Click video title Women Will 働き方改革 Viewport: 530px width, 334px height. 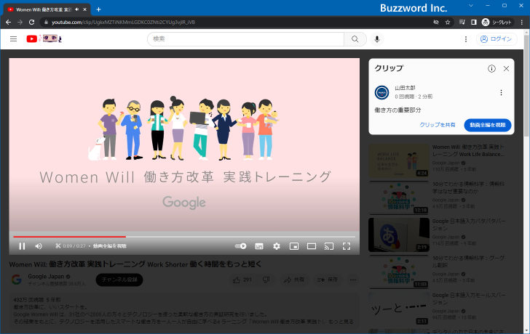135,264
